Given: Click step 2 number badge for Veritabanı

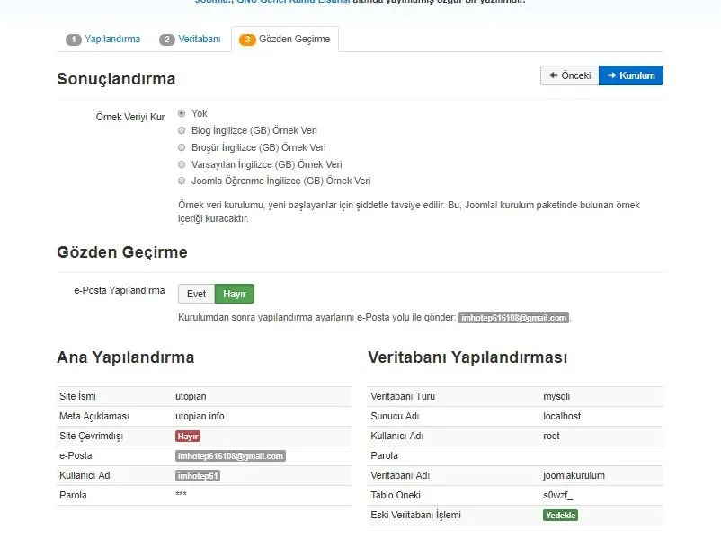Looking at the screenshot, I should pos(167,40).
